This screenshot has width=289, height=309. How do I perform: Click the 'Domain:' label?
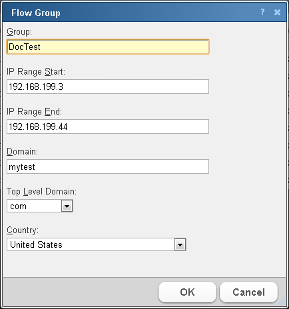tap(22, 152)
